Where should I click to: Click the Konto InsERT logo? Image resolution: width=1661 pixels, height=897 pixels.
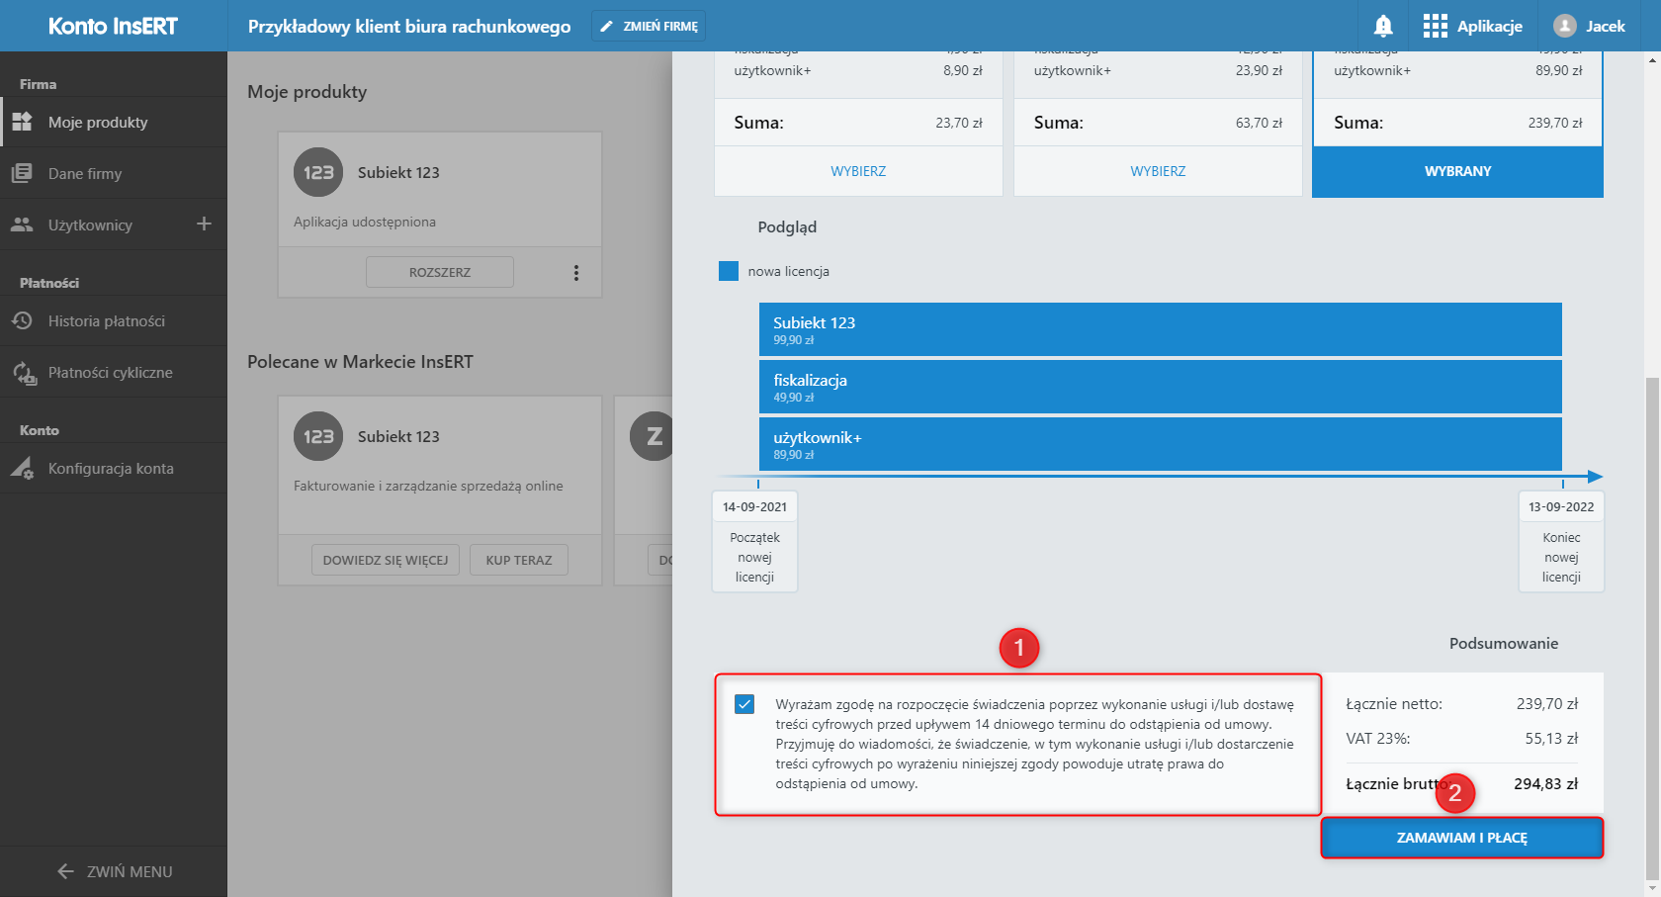(113, 26)
